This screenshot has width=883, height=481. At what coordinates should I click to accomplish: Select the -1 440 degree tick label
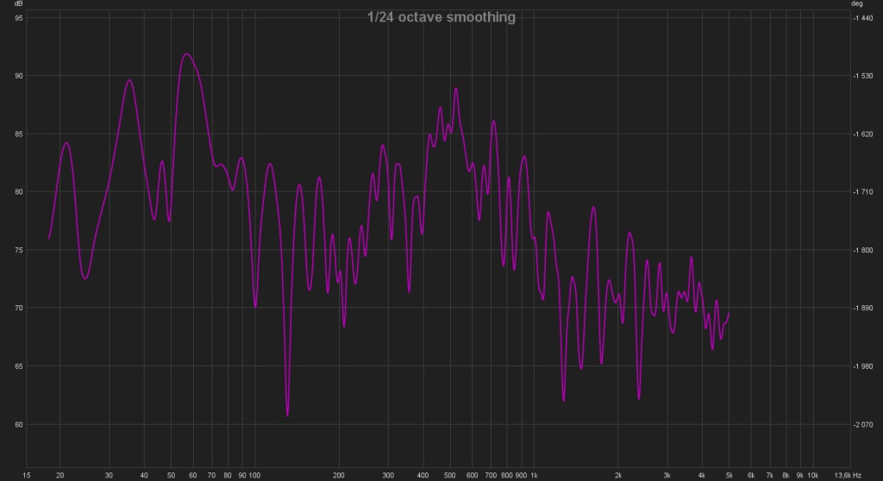pyautogui.click(x=864, y=18)
